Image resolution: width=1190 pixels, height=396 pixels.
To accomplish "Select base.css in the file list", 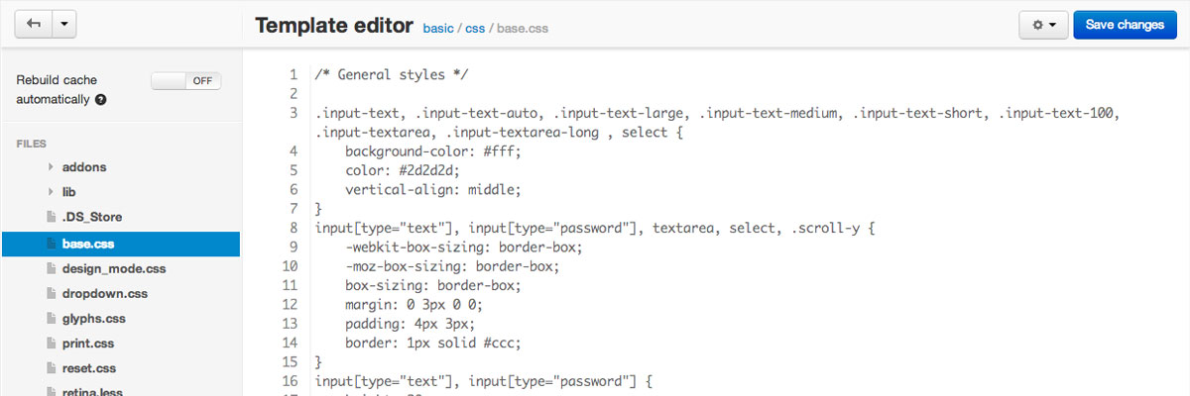I will (x=120, y=243).
